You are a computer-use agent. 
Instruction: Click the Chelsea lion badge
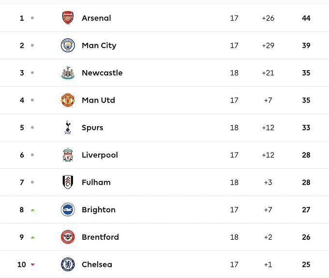tap(68, 264)
